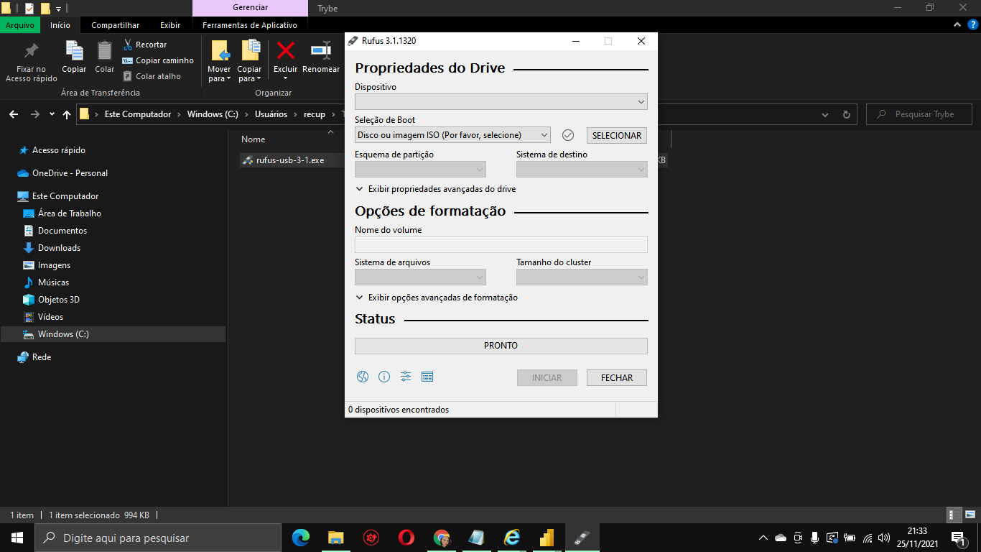Click the ISO checksum checkmark icon
This screenshot has height=552, width=981.
tap(568, 135)
